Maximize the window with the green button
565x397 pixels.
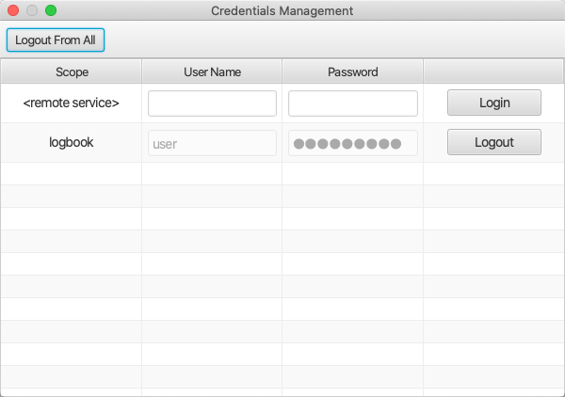click(51, 11)
